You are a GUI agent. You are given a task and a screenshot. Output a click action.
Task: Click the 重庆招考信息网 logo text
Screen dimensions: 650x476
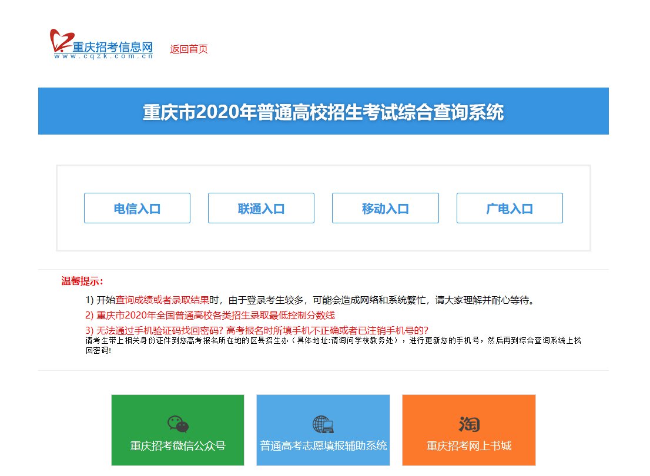(x=112, y=46)
